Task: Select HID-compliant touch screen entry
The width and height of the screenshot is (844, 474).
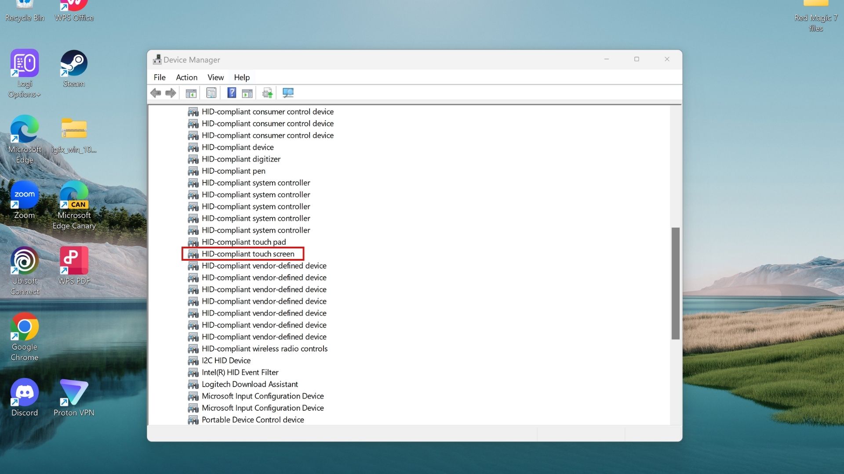Action: (x=247, y=254)
